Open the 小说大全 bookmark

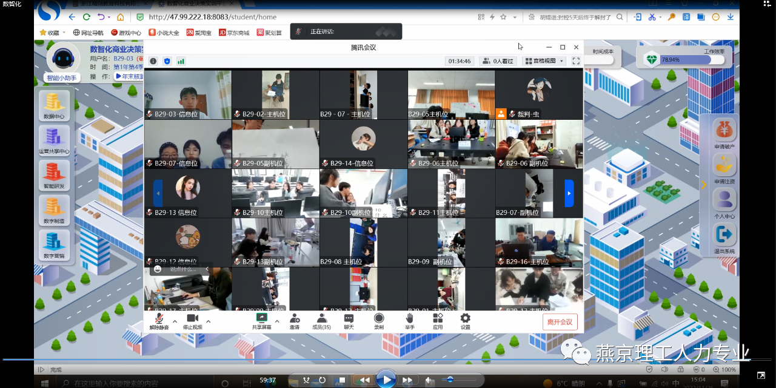[164, 33]
